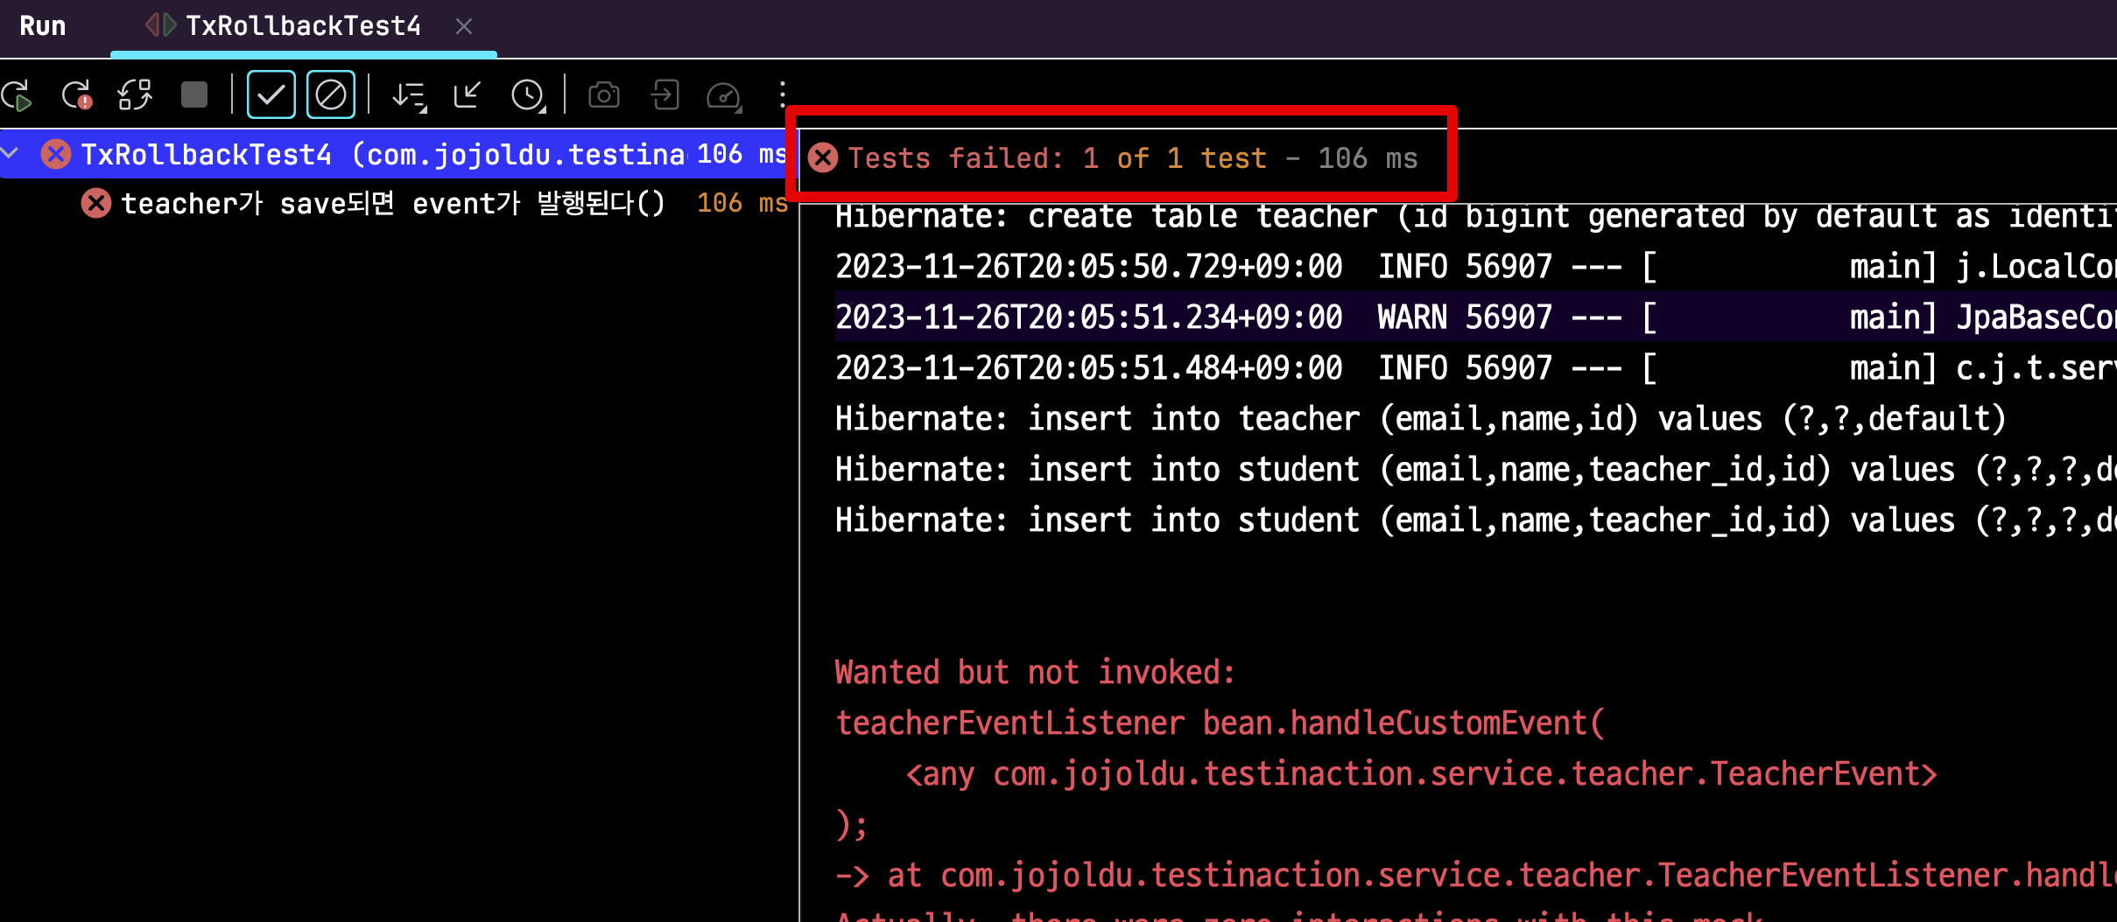Click the 20:05:51.484 INFO log line

(x=1475, y=367)
